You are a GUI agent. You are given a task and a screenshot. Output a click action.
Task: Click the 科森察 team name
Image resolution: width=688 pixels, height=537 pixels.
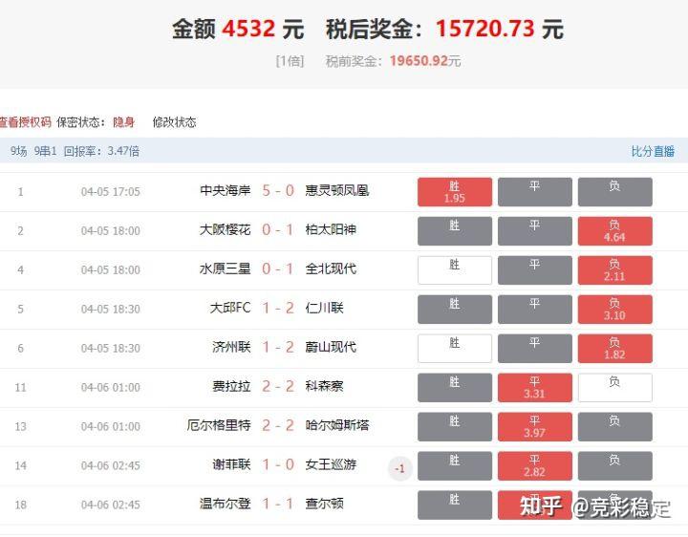click(324, 386)
